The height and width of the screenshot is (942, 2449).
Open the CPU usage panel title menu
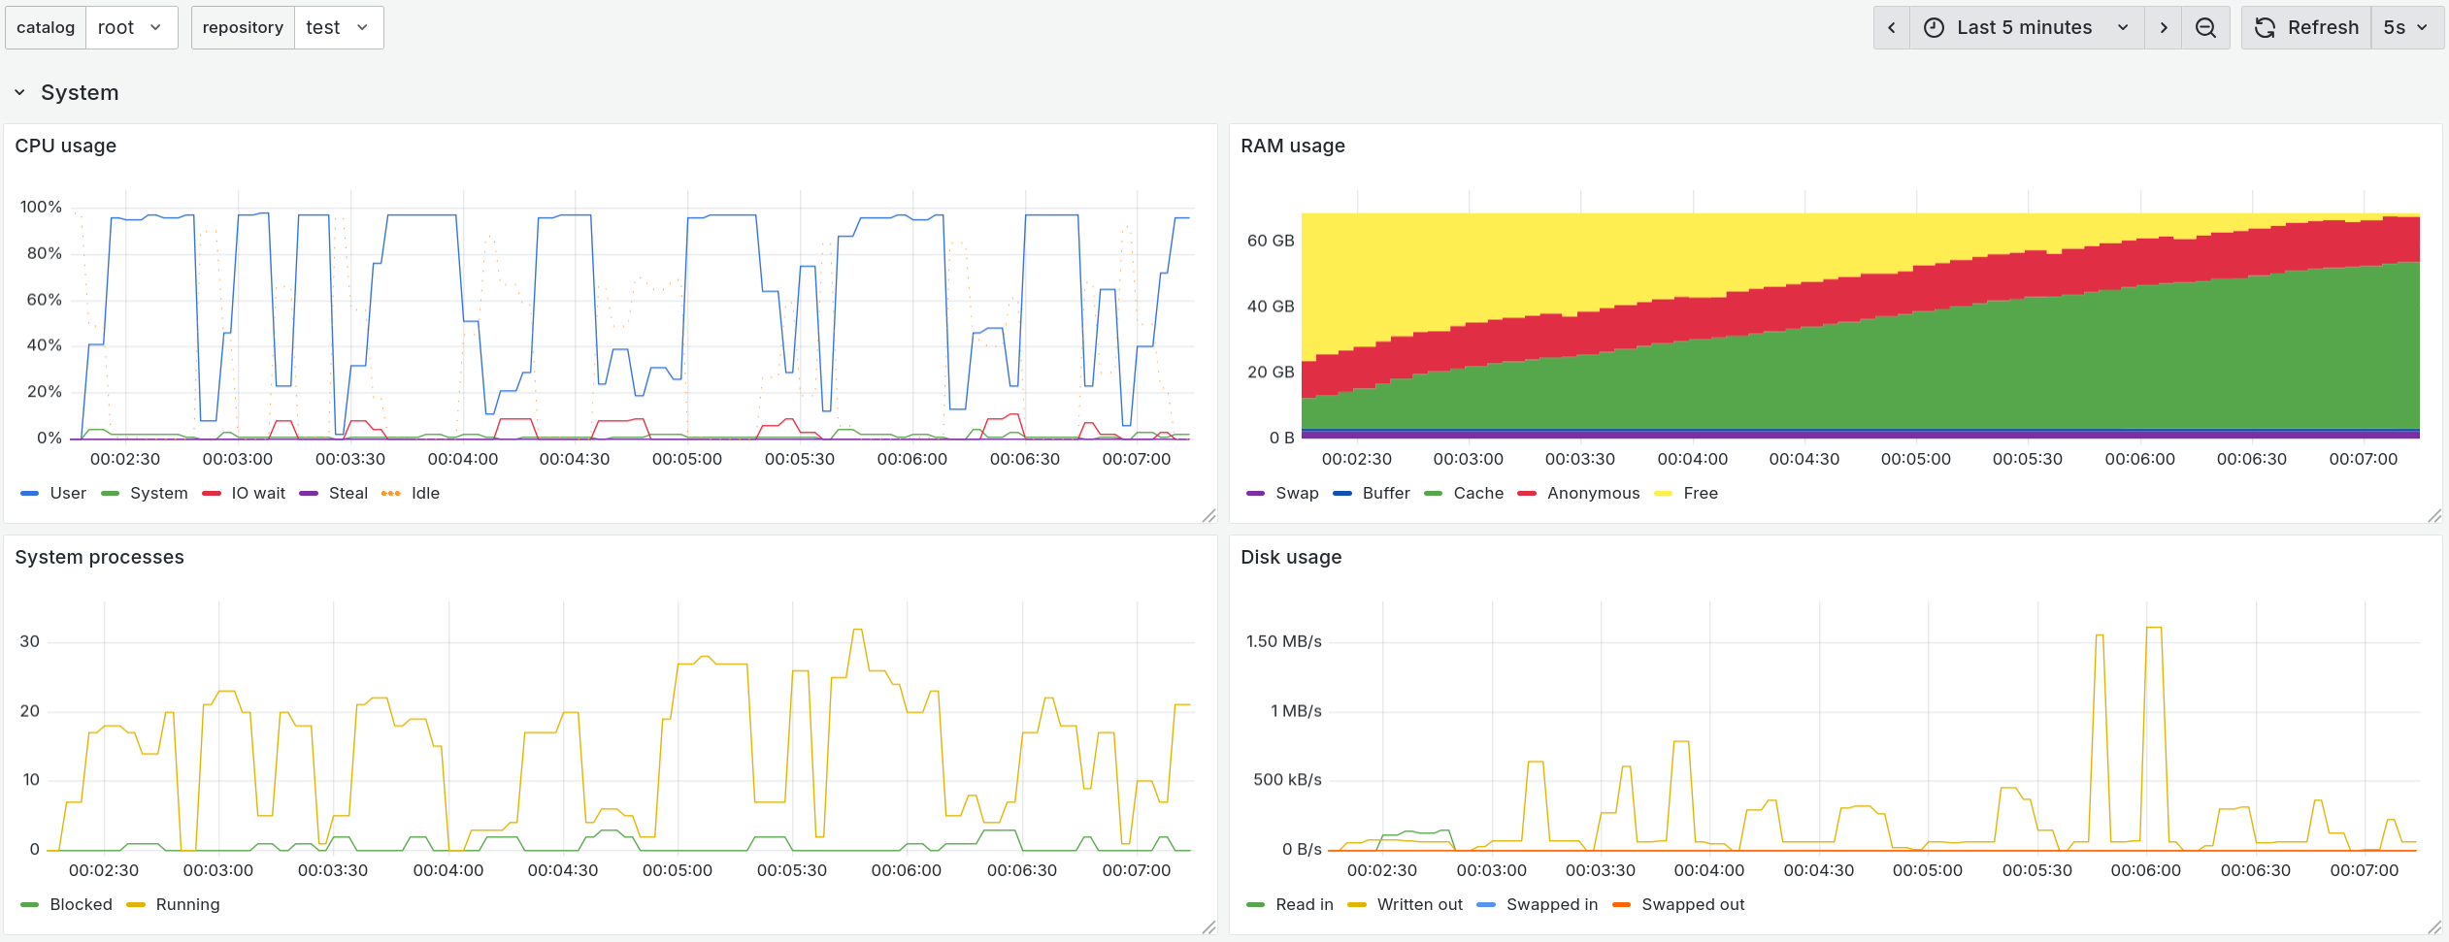coord(65,146)
